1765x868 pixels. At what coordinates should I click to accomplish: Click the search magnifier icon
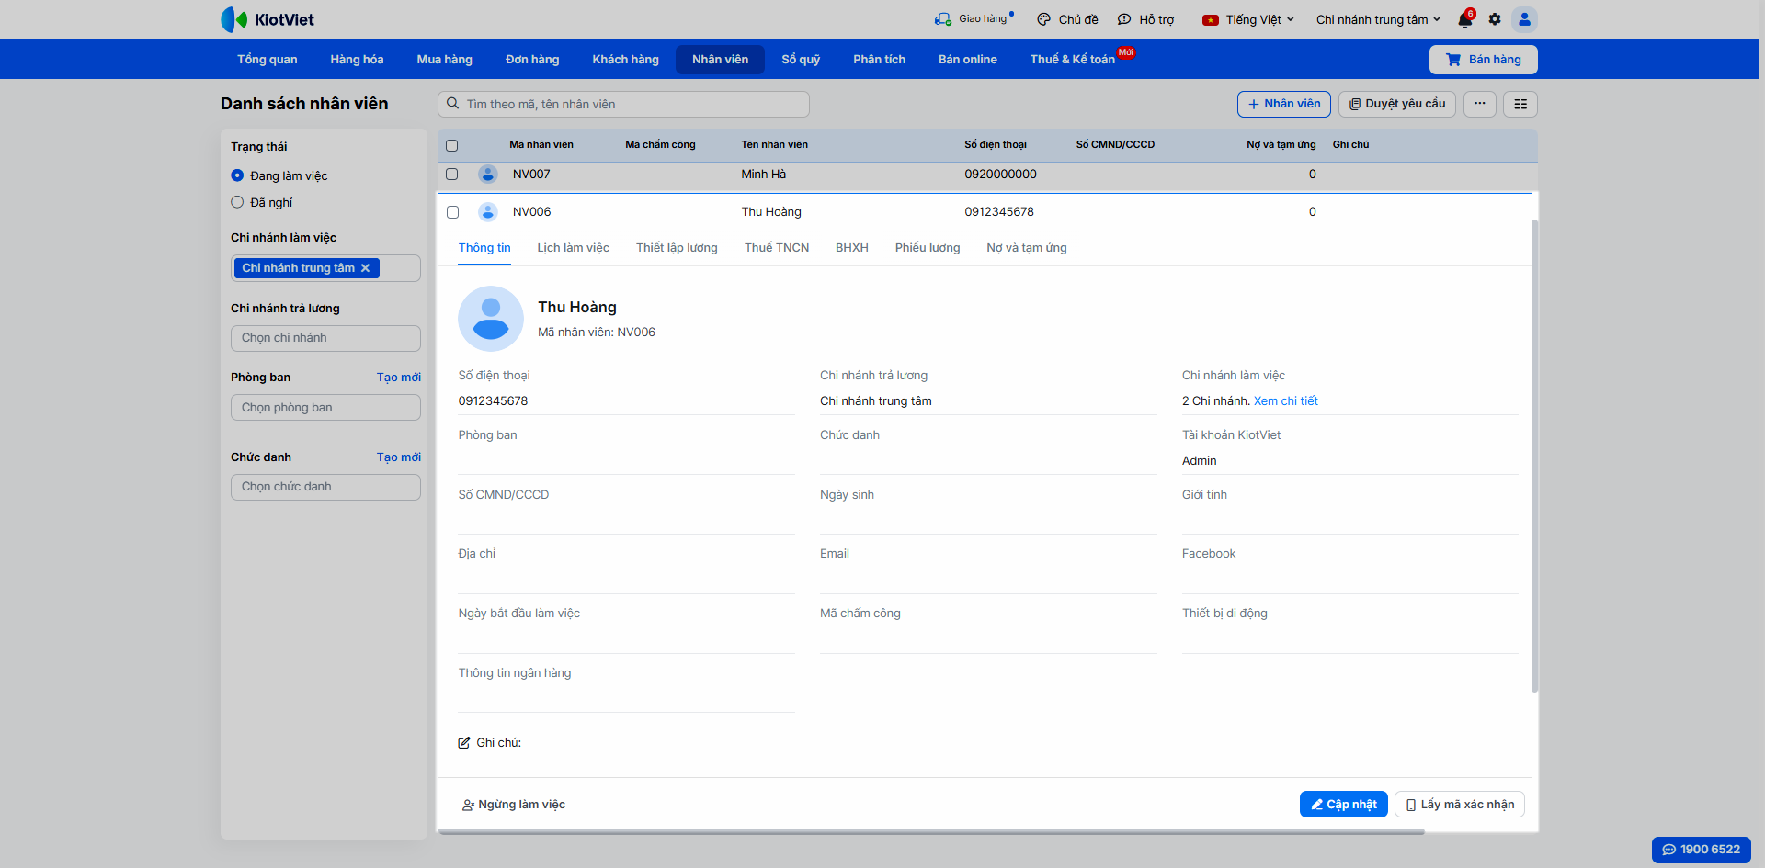[x=453, y=104]
